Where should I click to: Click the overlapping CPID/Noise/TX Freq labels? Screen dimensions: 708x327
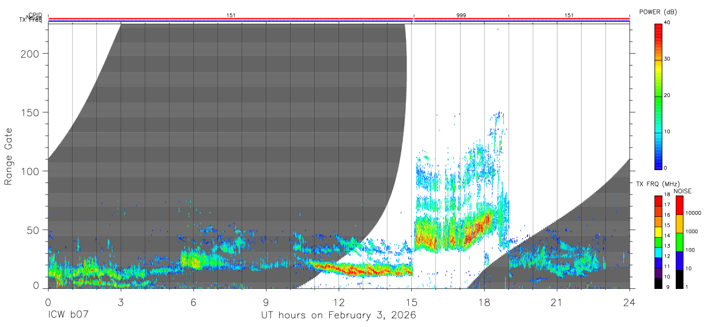pyautogui.click(x=31, y=18)
